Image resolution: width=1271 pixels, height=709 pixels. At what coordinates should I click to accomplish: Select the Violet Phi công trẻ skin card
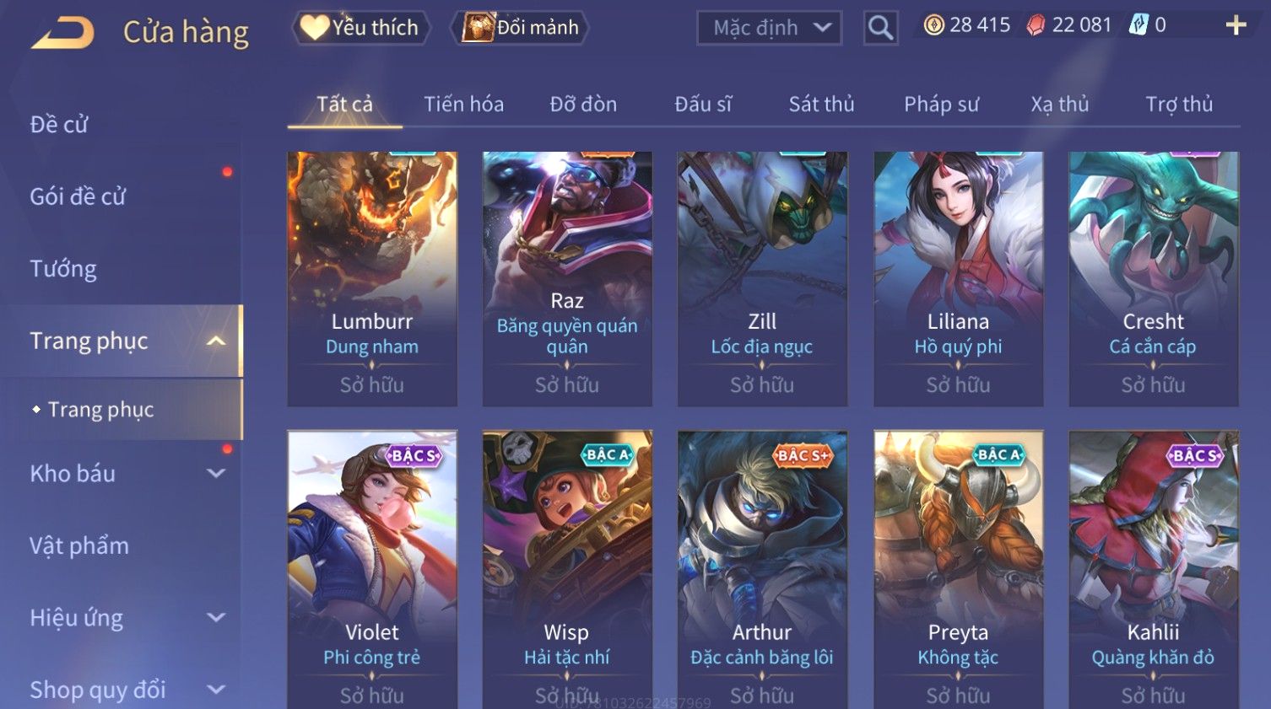pyautogui.click(x=372, y=570)
